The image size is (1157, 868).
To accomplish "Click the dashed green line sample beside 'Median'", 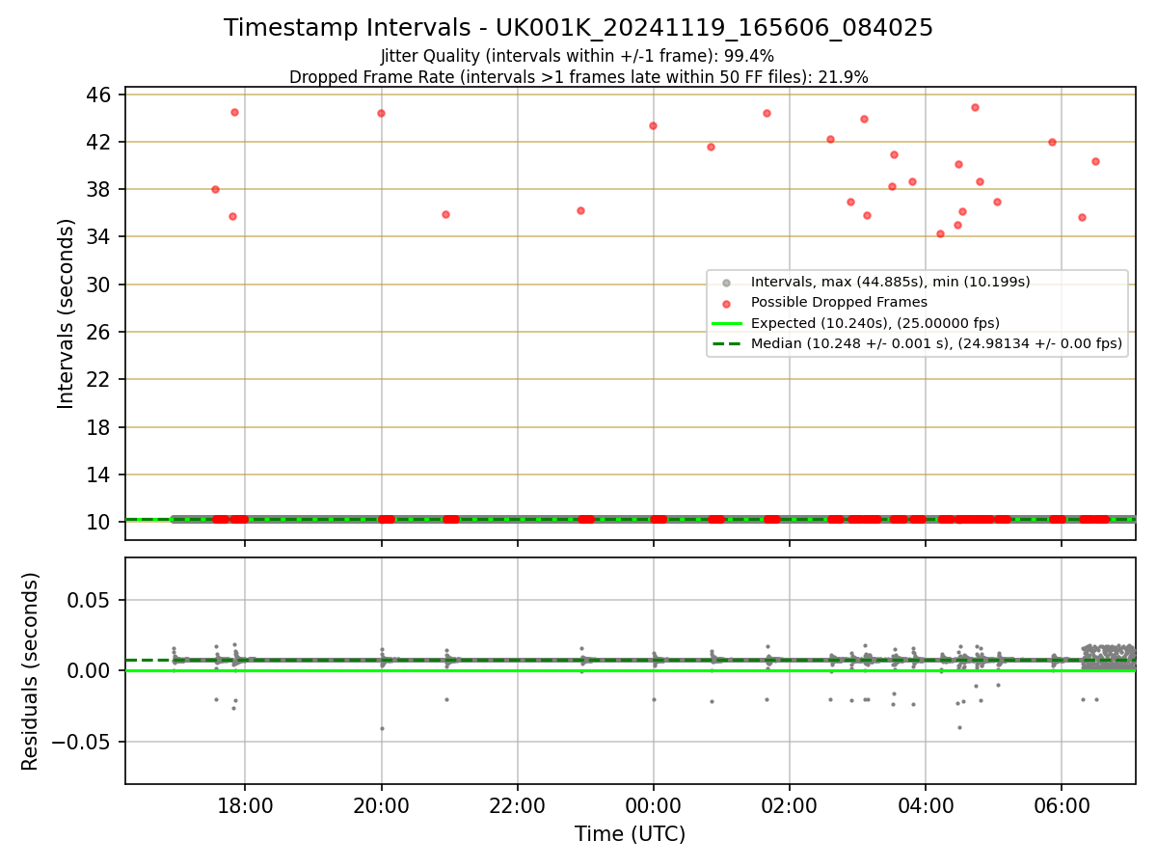I will tap(726, 343).
